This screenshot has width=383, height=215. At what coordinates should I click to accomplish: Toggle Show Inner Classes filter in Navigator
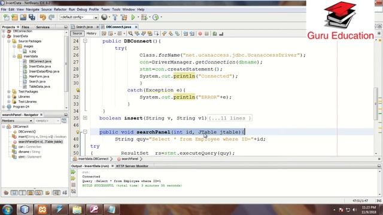[38, 193]
